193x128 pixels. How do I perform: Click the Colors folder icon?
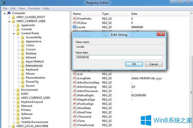[x=23, y=45]
